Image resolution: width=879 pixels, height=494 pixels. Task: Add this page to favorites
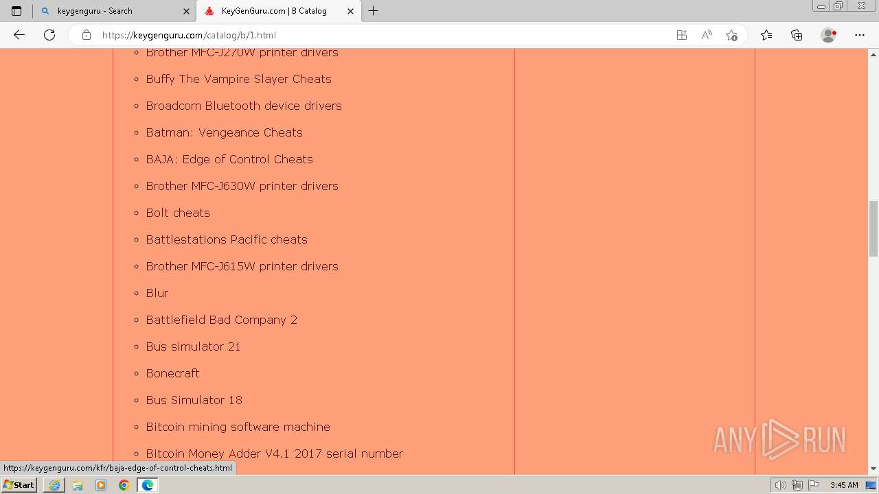click(x=731, y=35)
